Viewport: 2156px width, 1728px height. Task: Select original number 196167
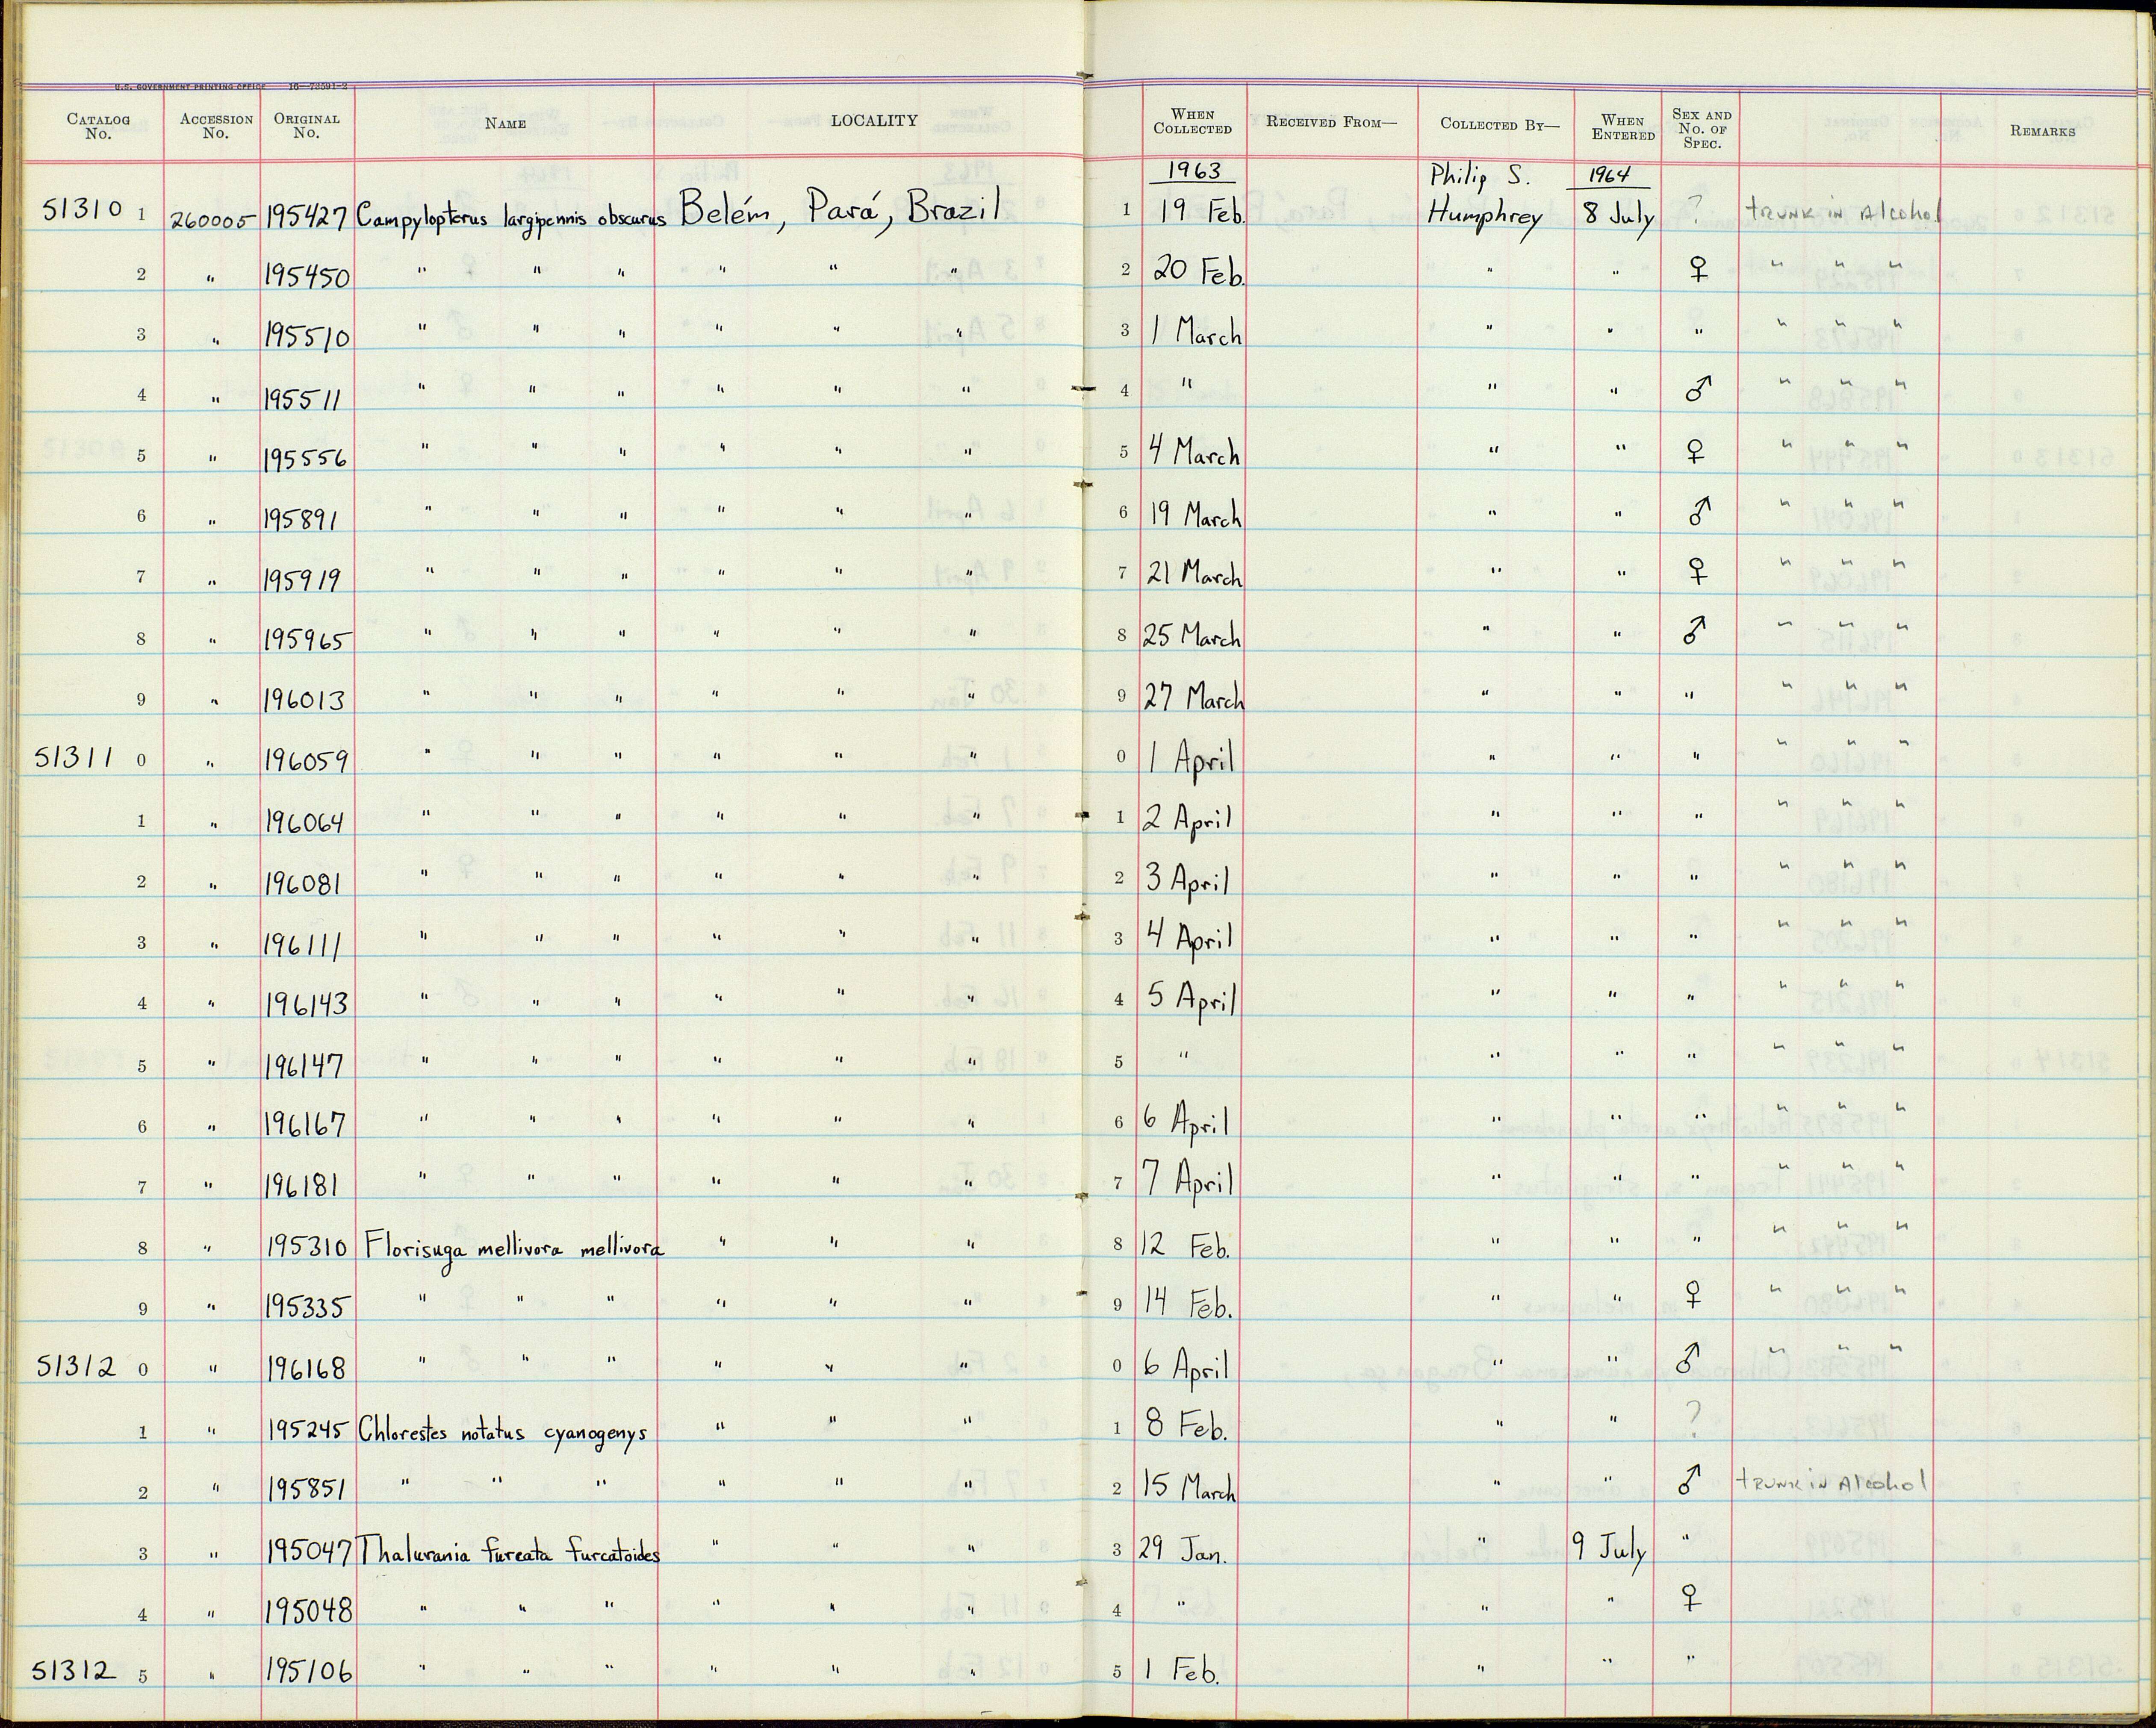[306, 1125]
